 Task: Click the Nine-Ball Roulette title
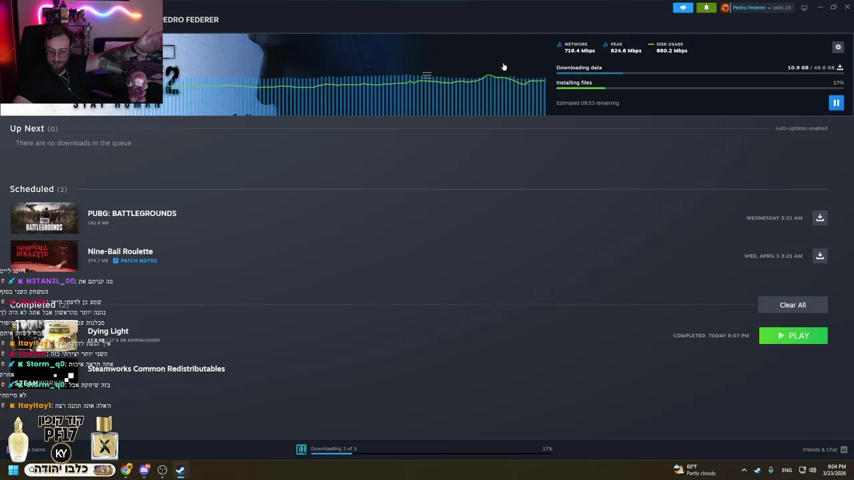(x=120, y=251)
